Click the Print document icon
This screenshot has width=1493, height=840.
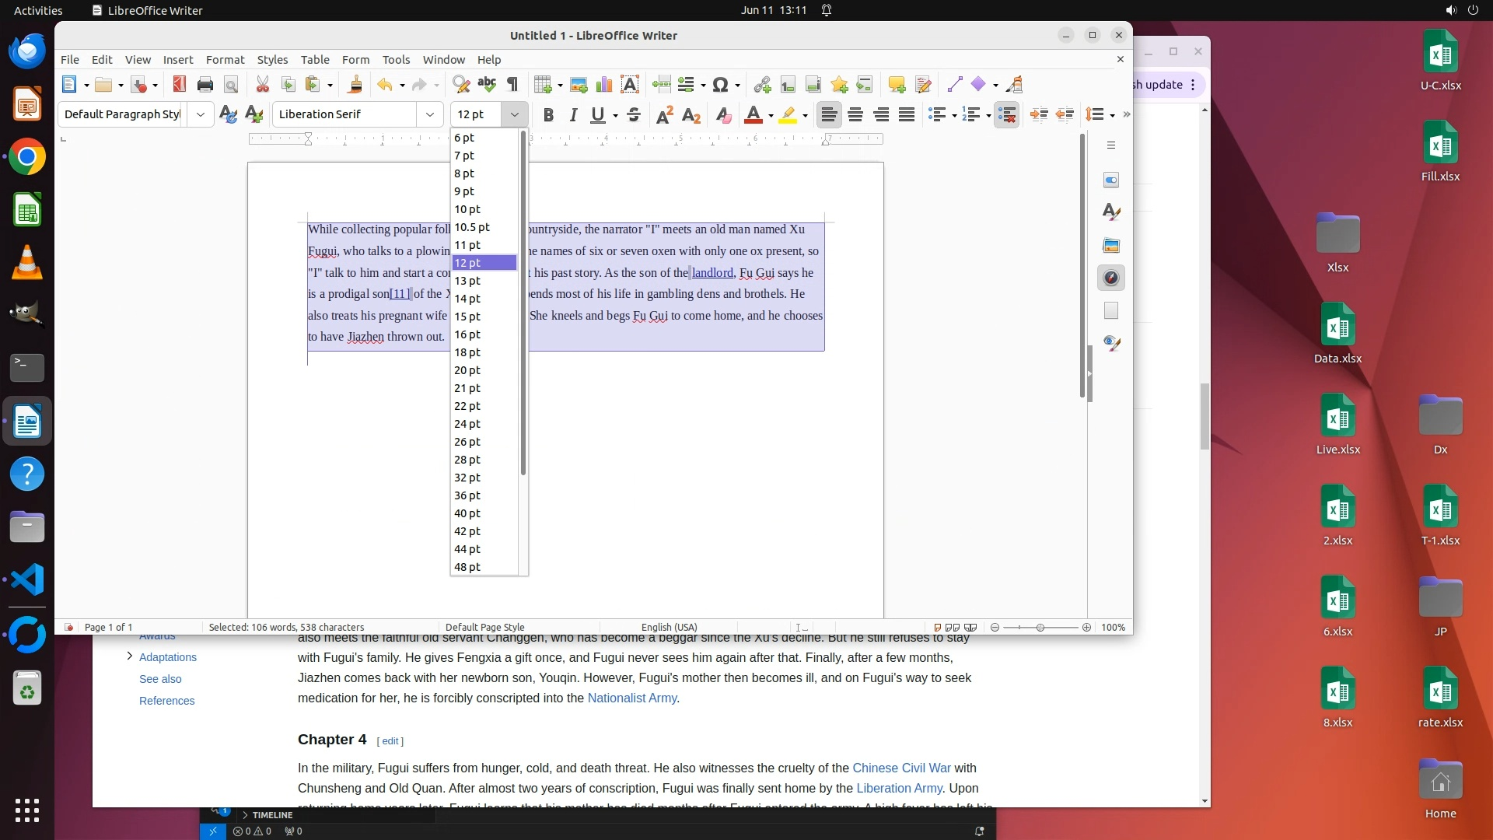point(205,85)
